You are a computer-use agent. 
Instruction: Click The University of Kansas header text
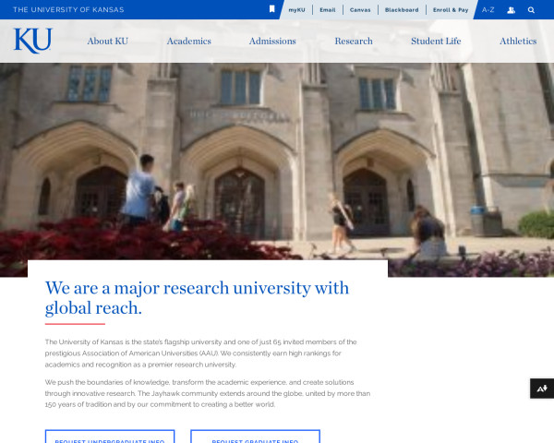coord(68,9)
